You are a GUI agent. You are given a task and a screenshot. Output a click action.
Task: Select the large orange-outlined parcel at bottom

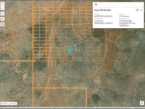tap(60, 97)
